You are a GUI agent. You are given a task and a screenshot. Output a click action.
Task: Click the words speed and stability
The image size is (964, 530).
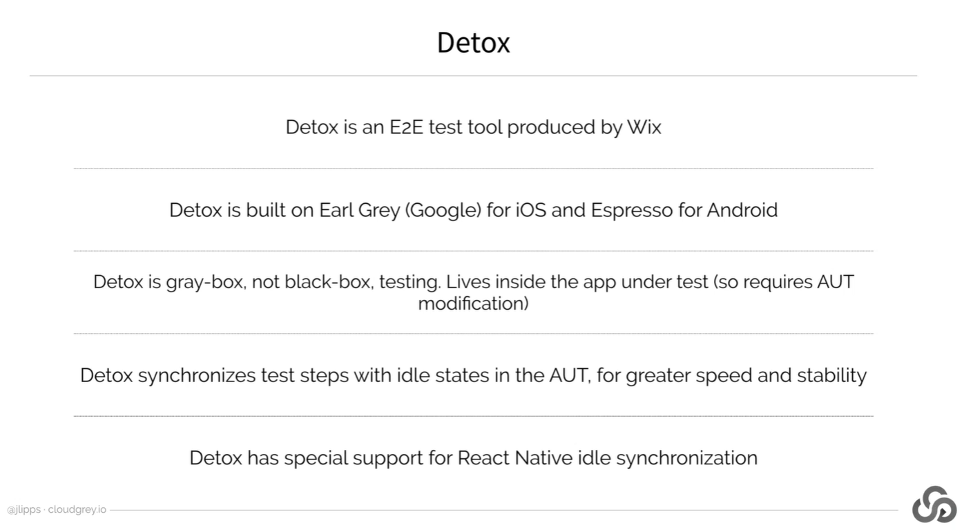[x=780, y=375]
